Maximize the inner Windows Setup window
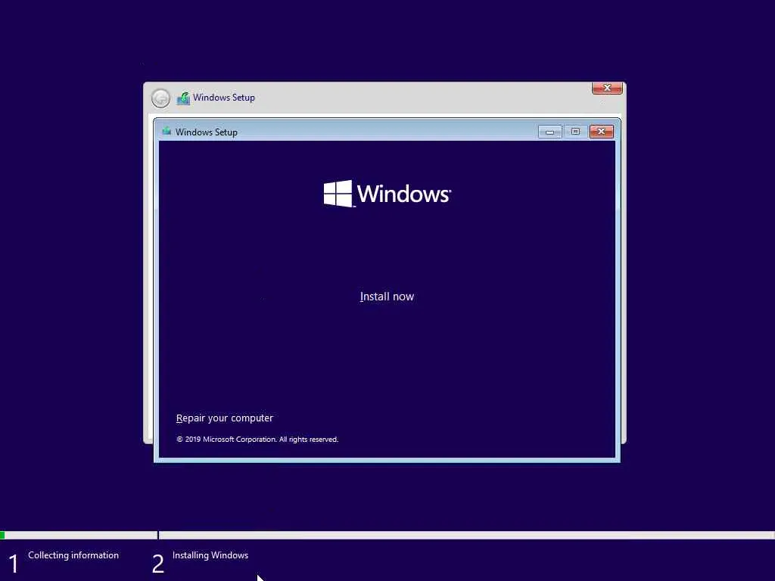Screen dimensions: 775x581 (575, 132)
